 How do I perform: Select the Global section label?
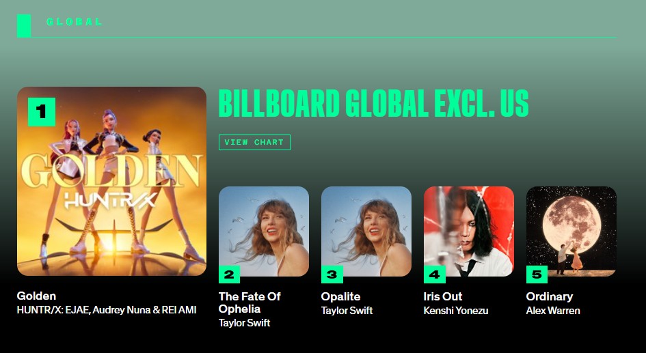click(x=74, y=22)
